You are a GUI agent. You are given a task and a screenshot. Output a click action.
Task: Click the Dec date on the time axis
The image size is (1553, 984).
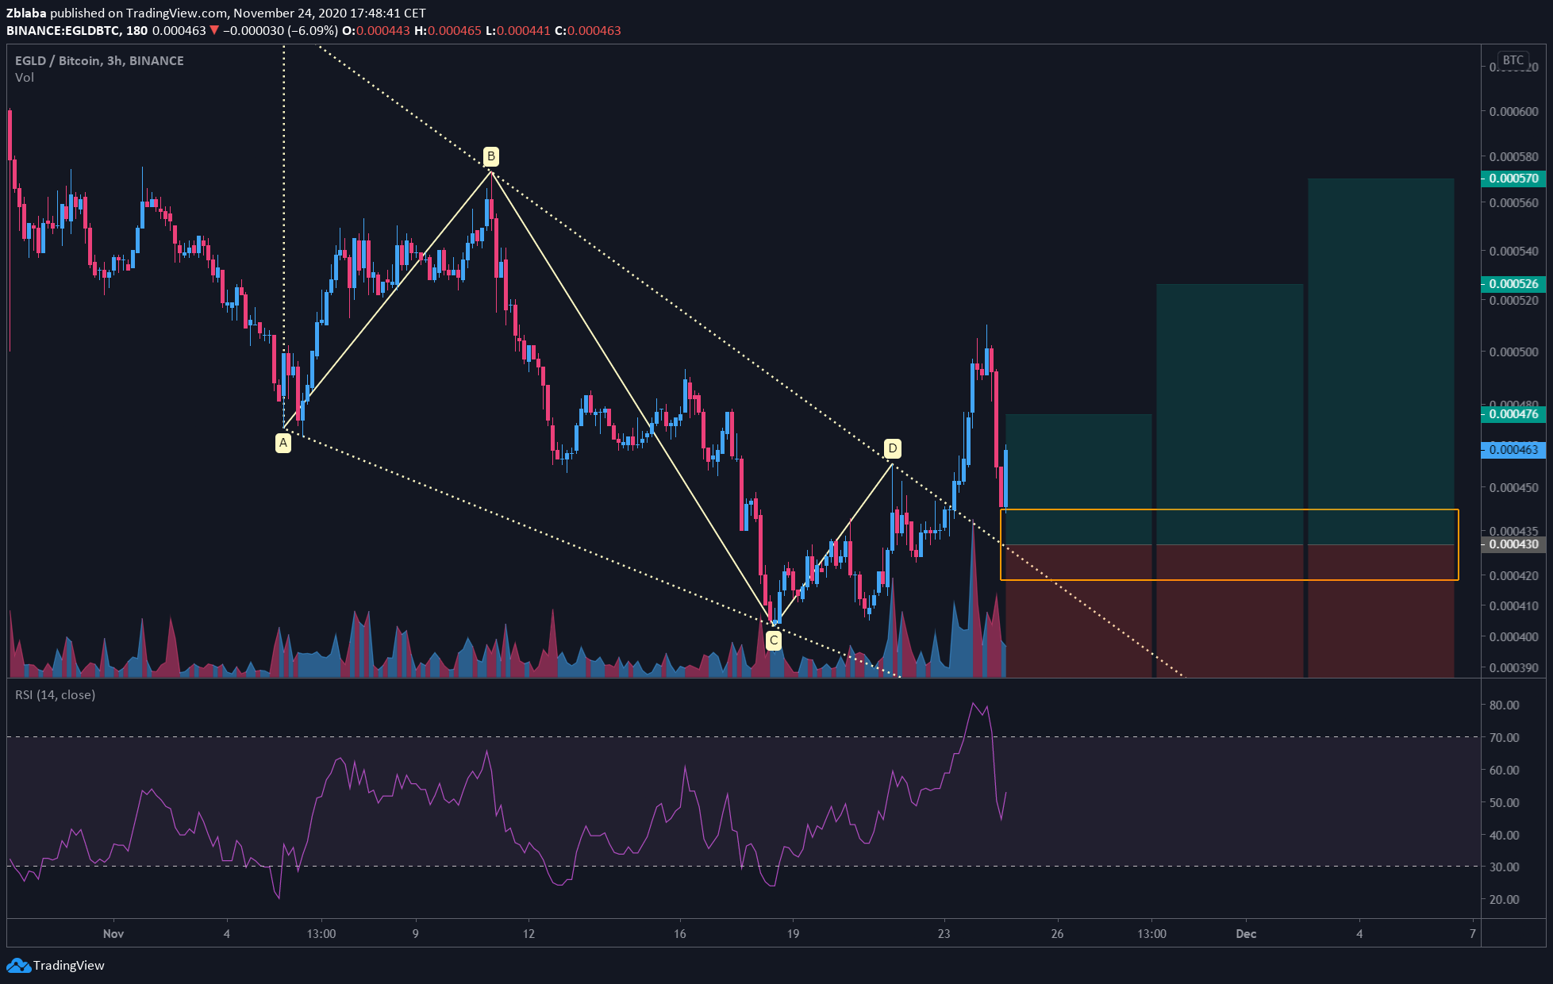point(1246,934)
